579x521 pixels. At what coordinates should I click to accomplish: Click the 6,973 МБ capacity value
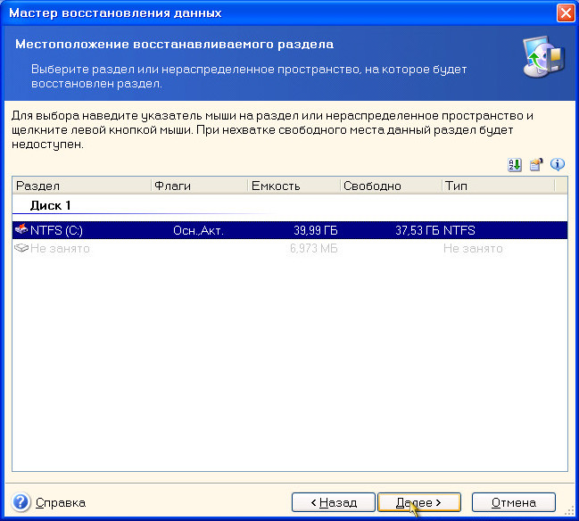(314, 248)
